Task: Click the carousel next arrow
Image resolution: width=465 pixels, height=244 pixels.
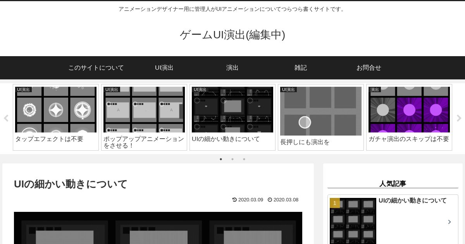Action: click(459, 118)
